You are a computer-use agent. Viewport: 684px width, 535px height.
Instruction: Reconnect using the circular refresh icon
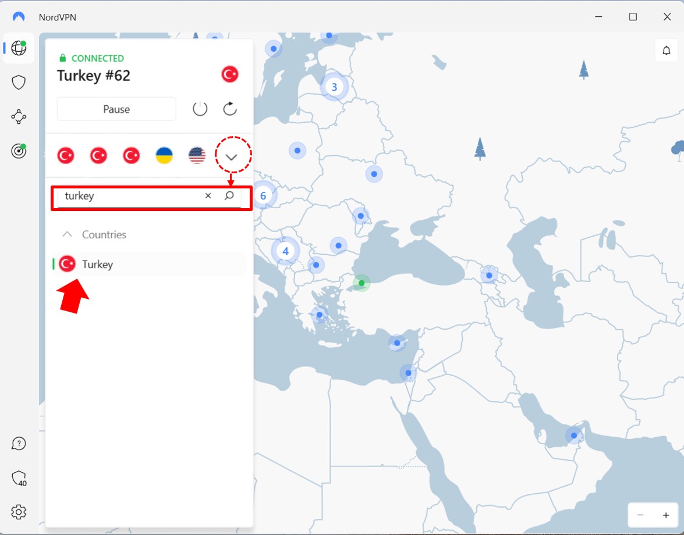click(229, 109)
